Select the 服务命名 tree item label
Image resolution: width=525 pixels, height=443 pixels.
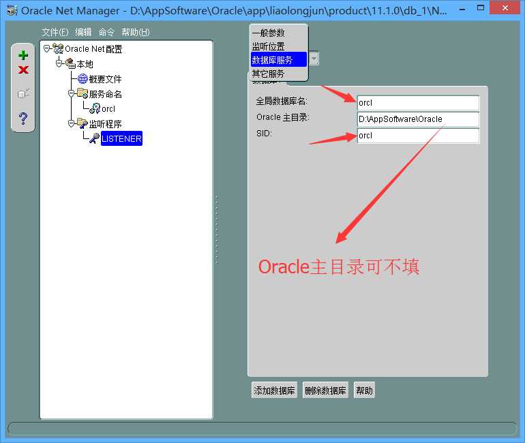coord(106,93)
